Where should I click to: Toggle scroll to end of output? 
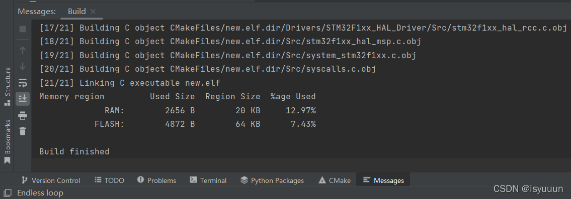[x=23, y=98]
